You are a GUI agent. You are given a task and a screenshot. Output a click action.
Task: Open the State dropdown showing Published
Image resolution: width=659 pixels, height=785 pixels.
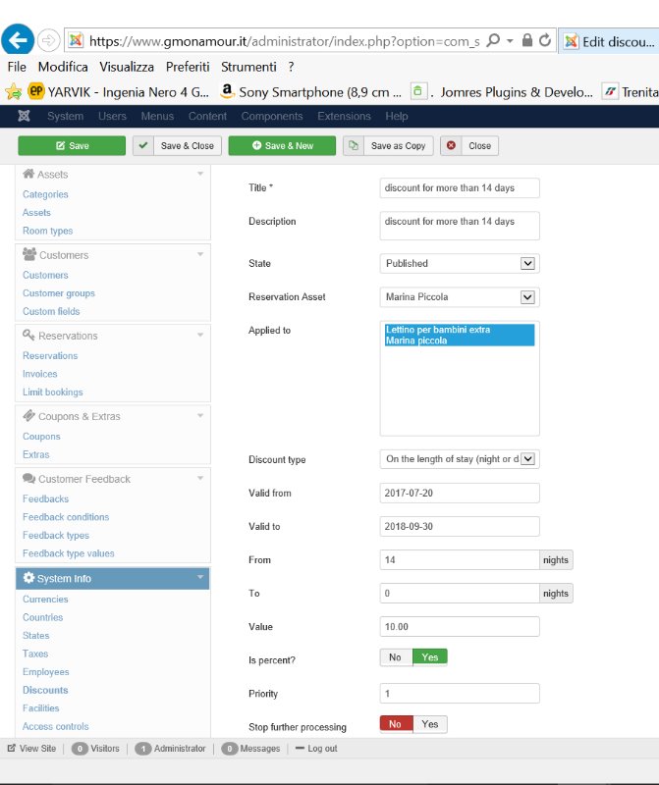(x=459, y=263)
